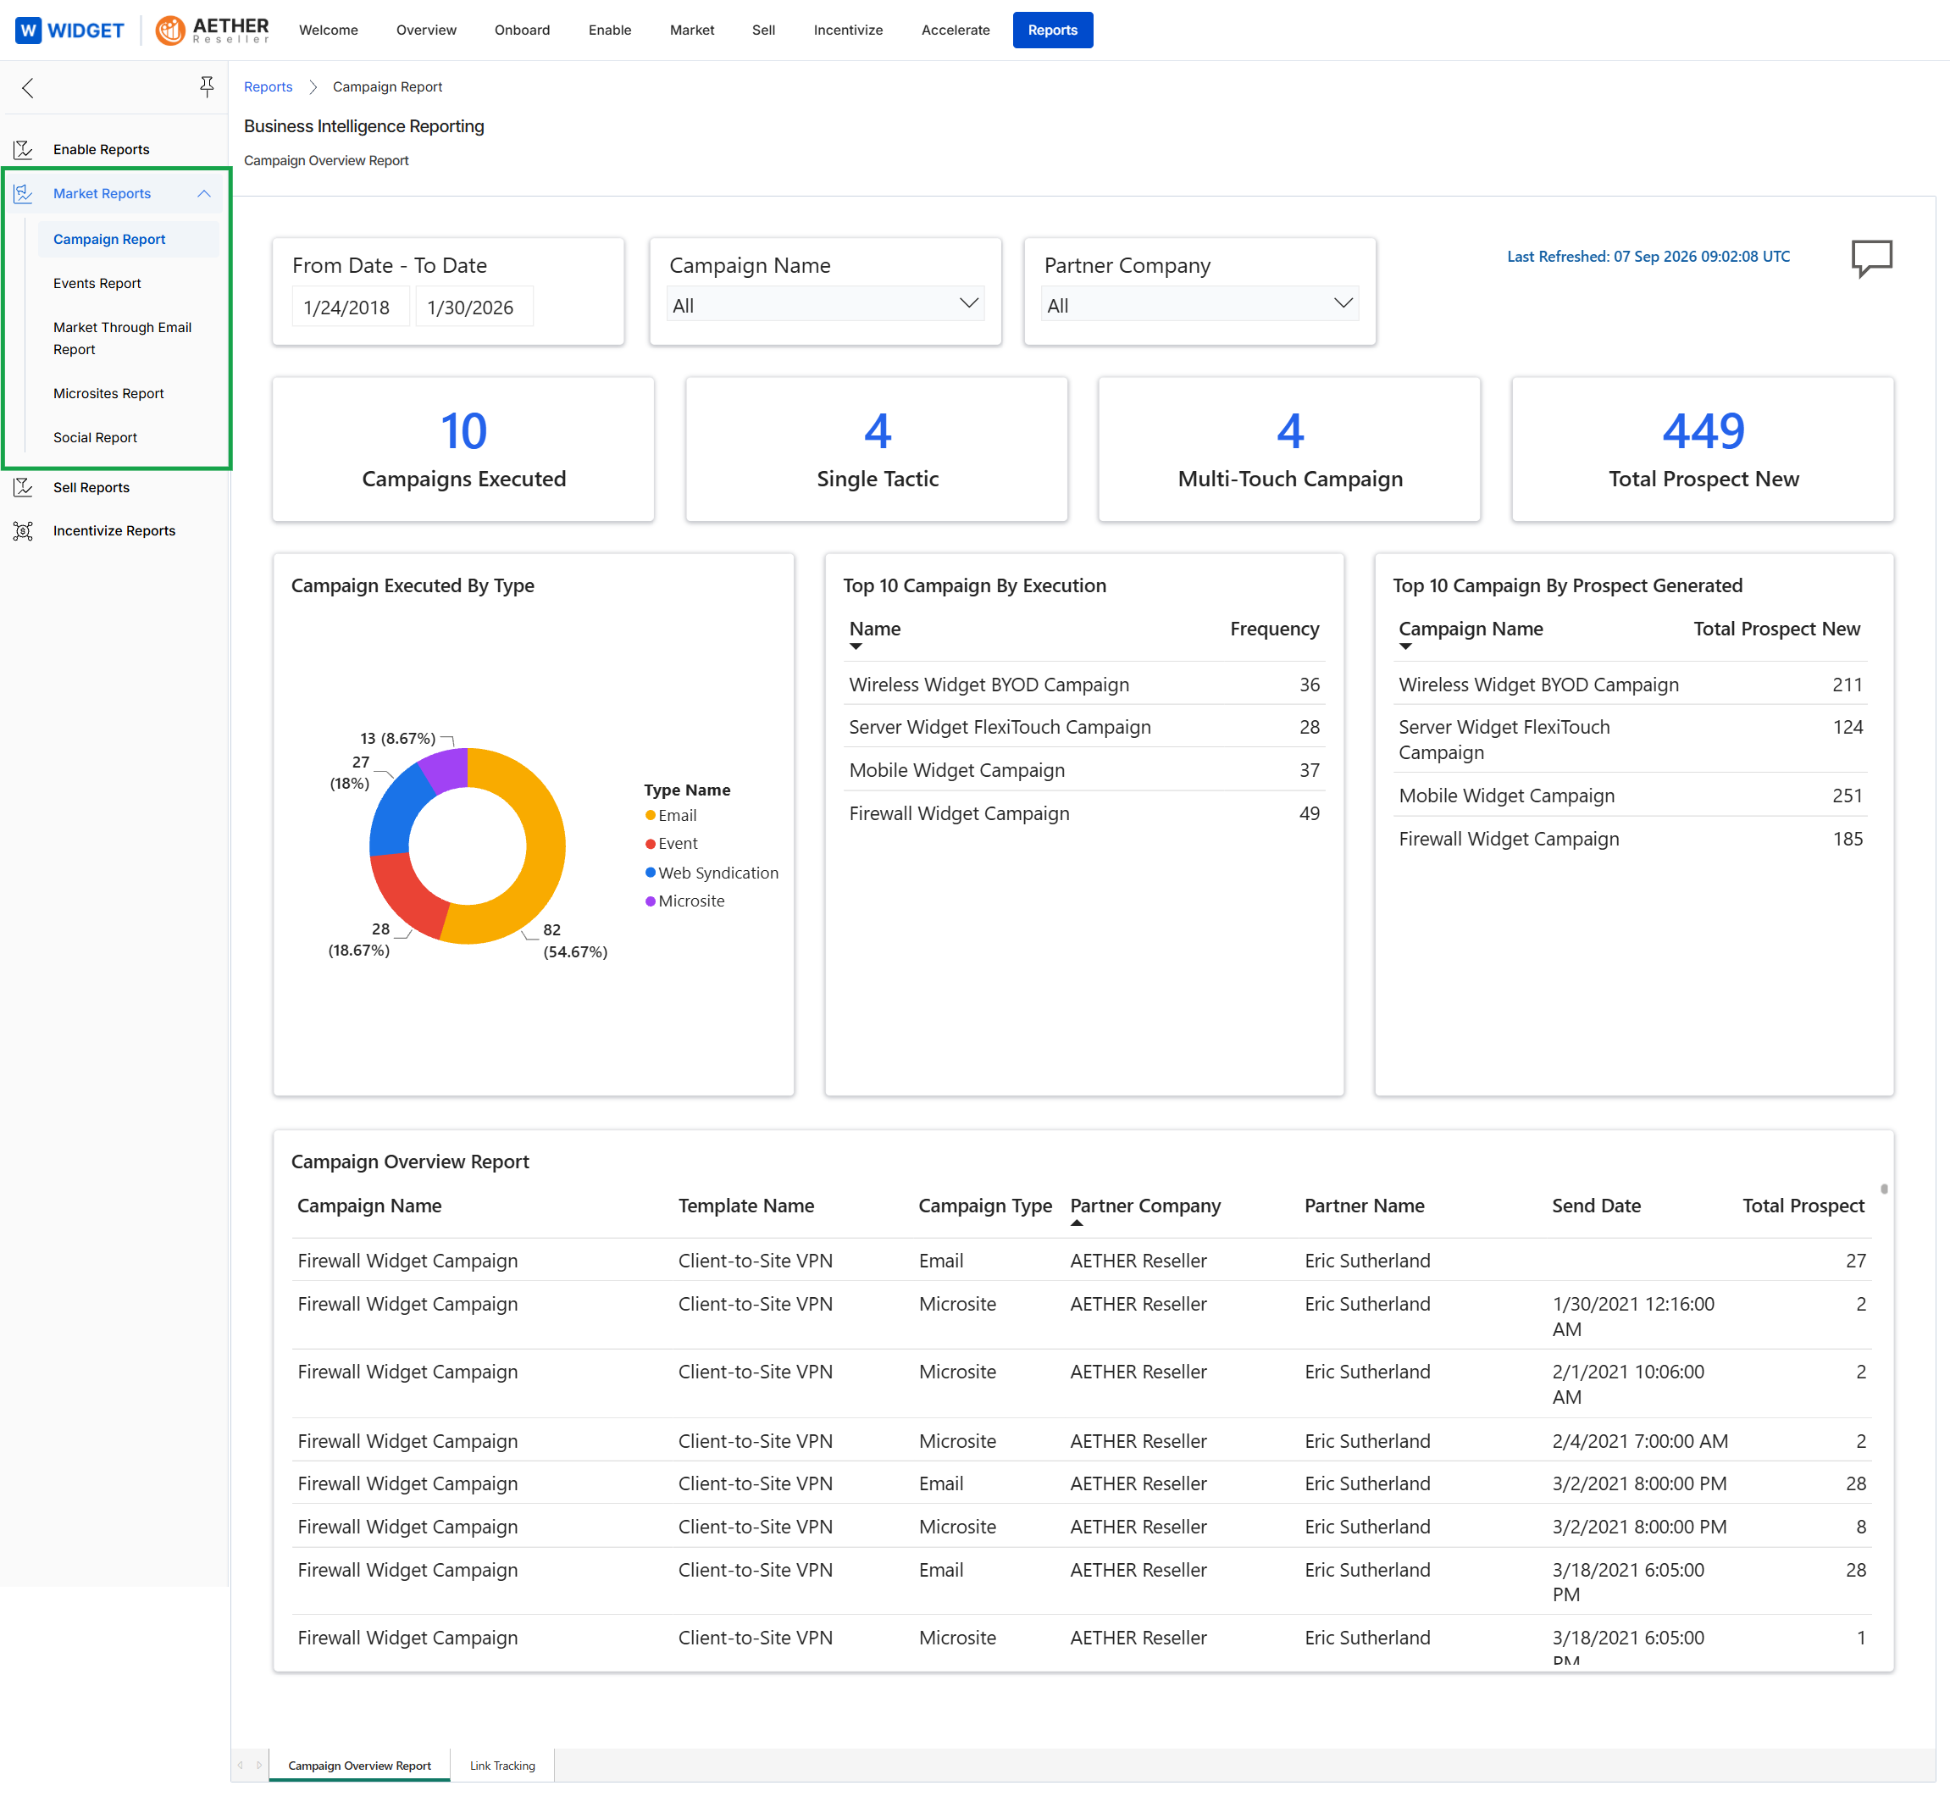Open Sell Reports section
1950x1802 pixels.
(x=91, y=486)
